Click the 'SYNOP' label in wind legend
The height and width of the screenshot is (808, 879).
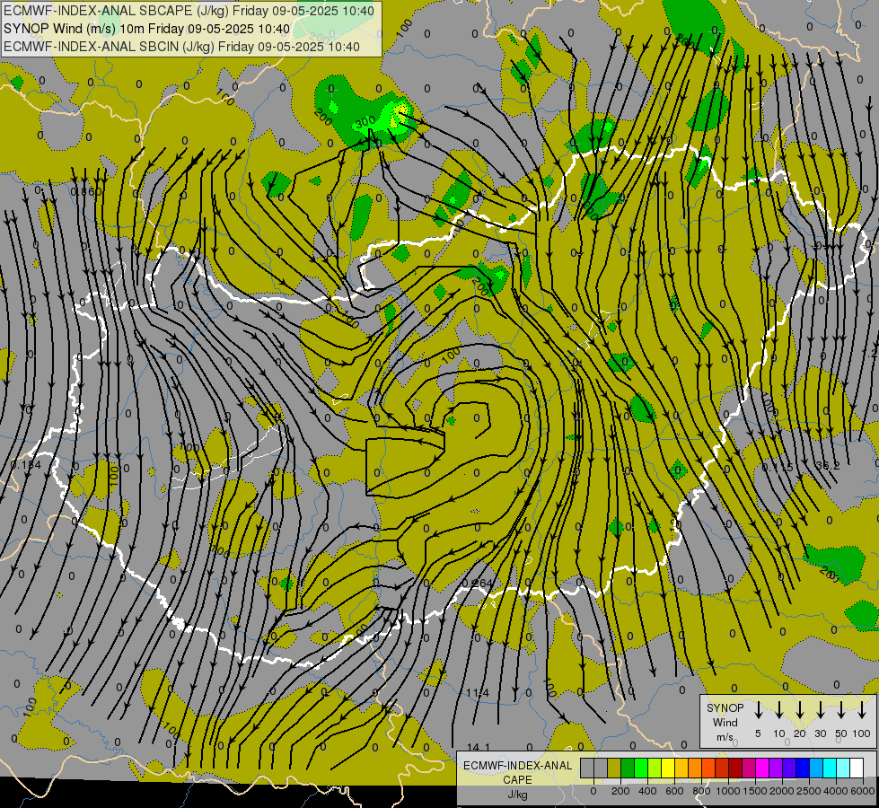pos(725,707)
